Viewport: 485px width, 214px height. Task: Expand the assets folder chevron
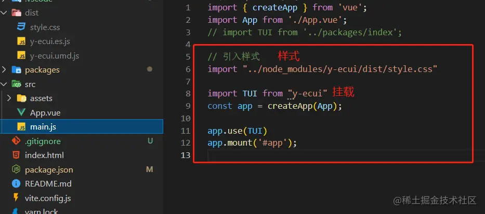pos(9,98)
